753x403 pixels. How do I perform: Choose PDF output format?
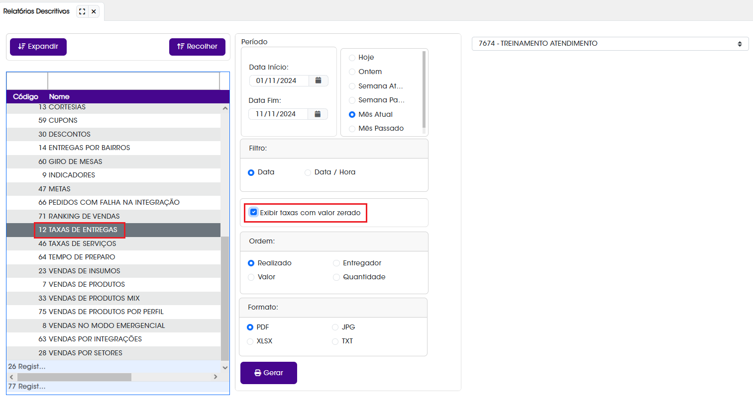tap(250, 327)
